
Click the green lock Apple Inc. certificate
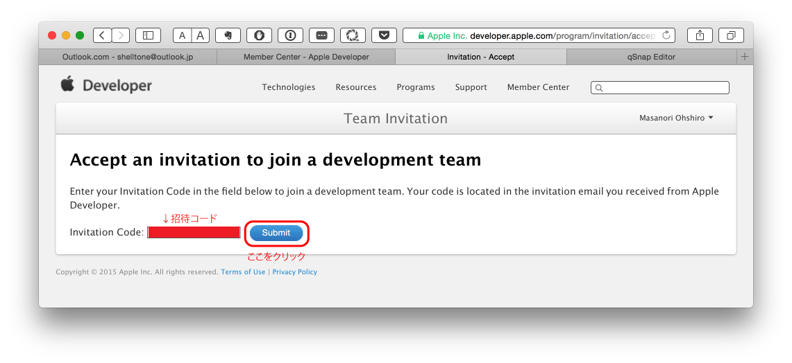coord(442,36)
